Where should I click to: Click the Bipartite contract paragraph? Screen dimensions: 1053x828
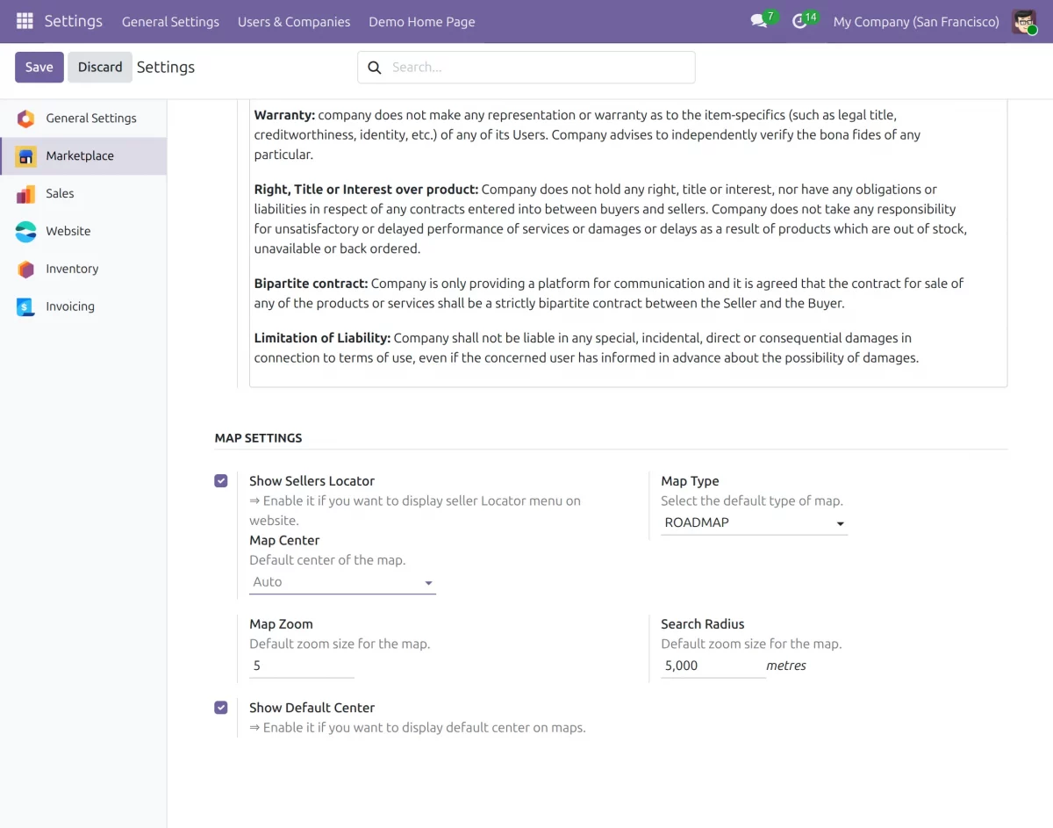[x=609, y=293]
